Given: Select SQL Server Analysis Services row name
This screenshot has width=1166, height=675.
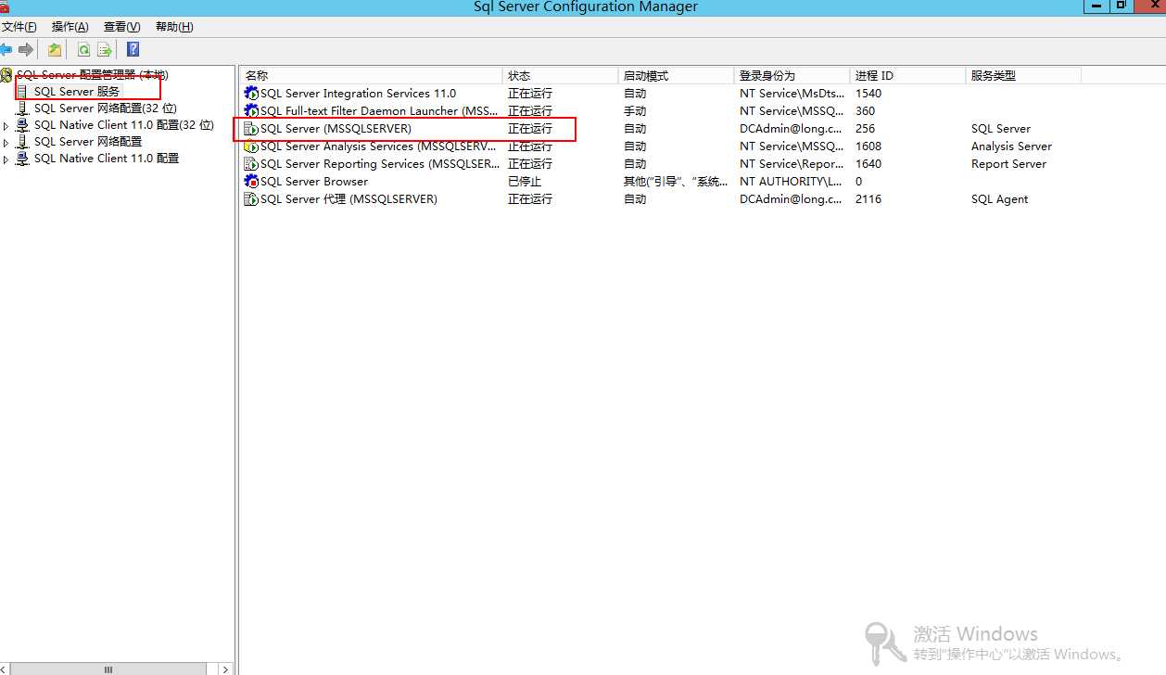Looking at the screenshot, I should (x=379, y=146).
